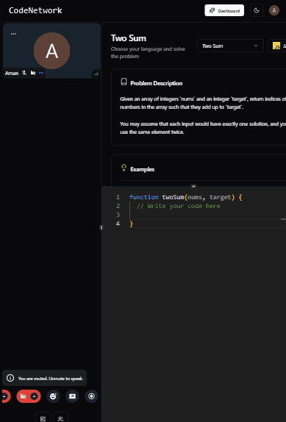
Task: Click the info icon in the muted notification
Action: (10, 378)
